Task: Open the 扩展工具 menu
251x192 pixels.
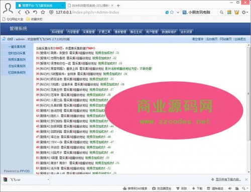Action: point(104,32)
